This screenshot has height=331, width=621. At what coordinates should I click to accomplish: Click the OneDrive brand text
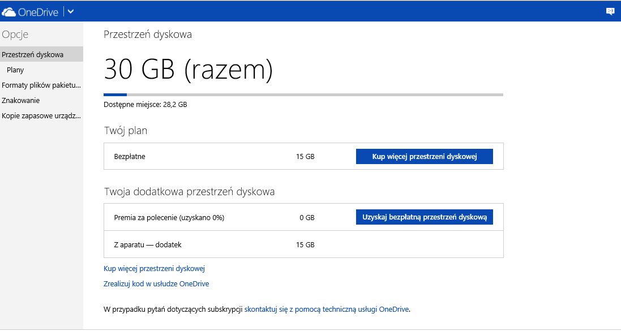point(38,12)
